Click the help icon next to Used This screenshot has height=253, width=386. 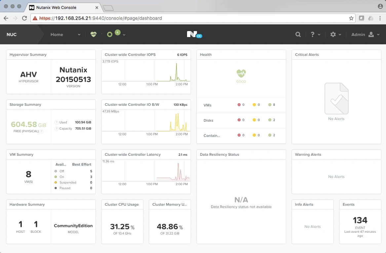tap(56, 122)
